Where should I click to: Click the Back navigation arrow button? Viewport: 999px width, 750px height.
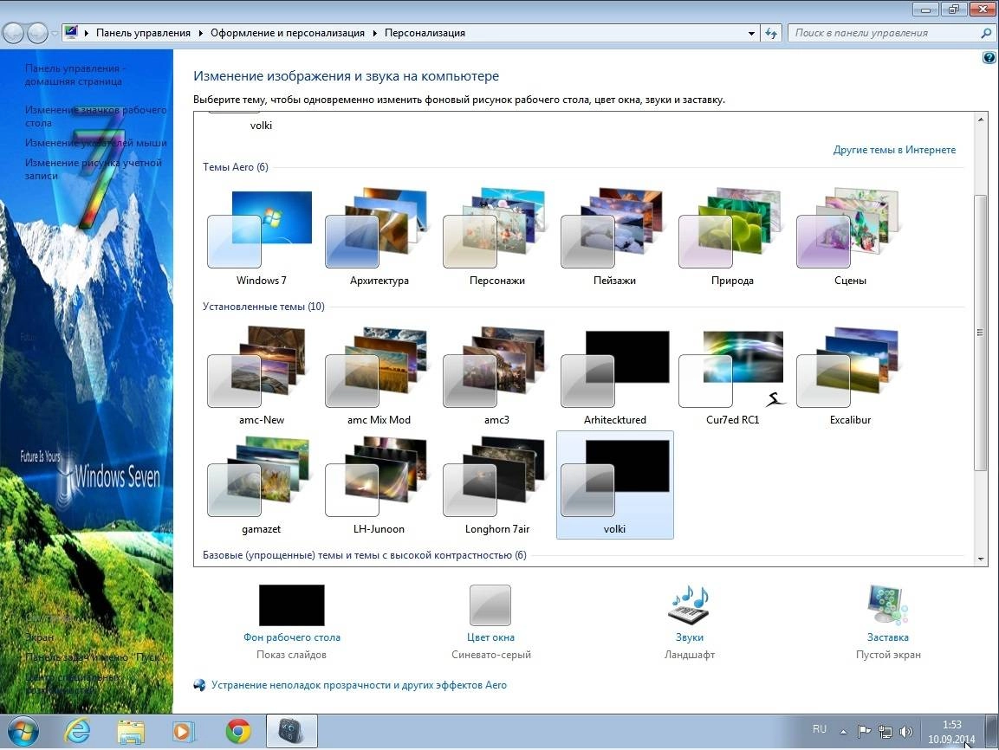13,33
